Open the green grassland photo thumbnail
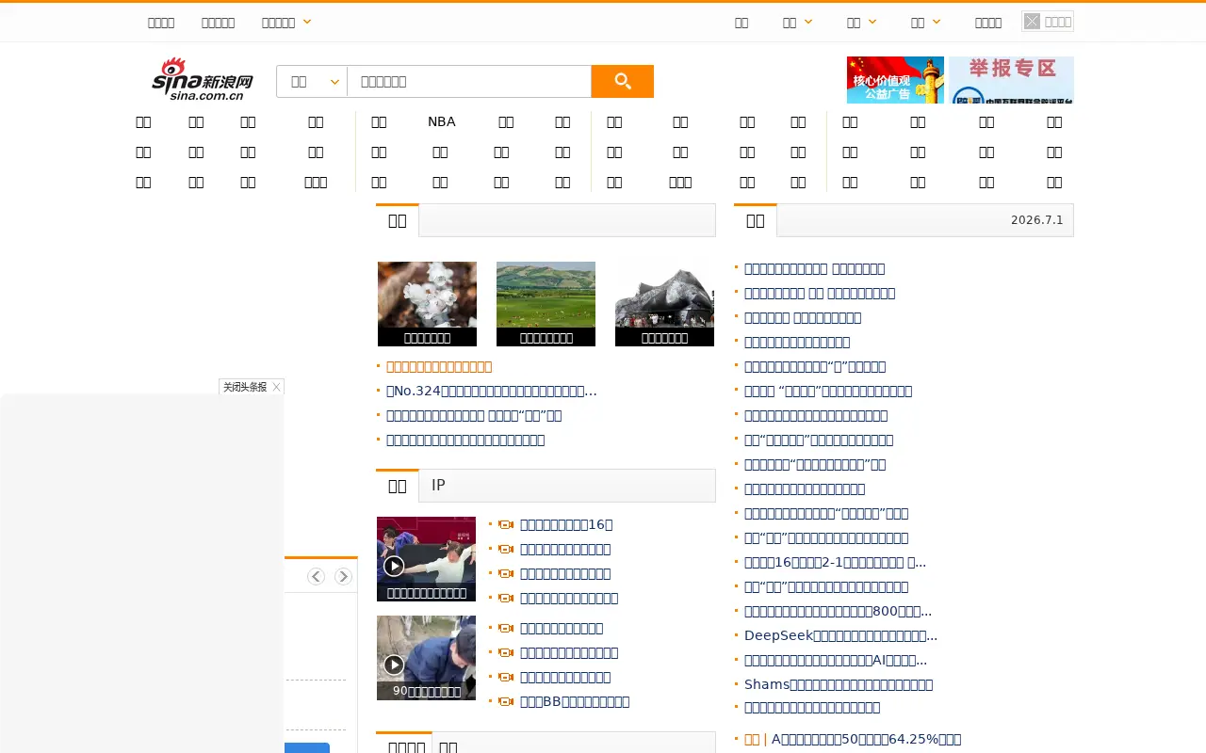Viewport: 1206px width, 753px height. [x=546, y=304]
